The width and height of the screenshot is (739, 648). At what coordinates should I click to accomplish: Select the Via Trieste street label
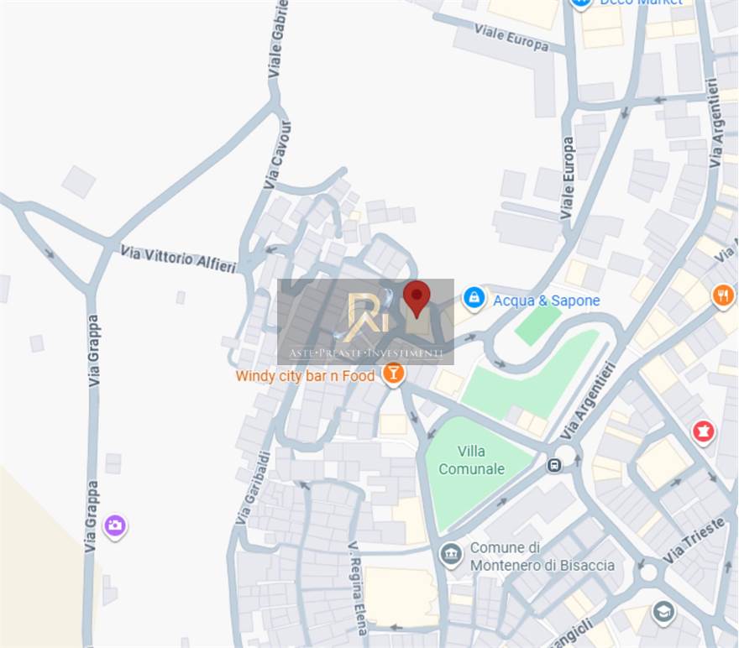pyautogui.click(x=694, y=541)
